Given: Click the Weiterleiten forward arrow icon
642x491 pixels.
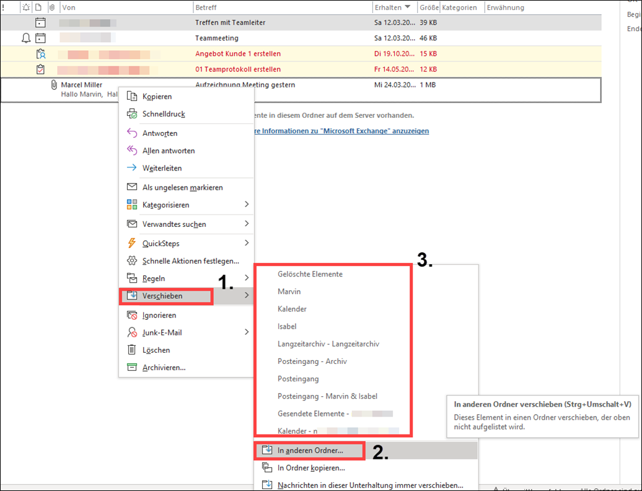Looking at the screenshot, I should click(x=132, y=167).
